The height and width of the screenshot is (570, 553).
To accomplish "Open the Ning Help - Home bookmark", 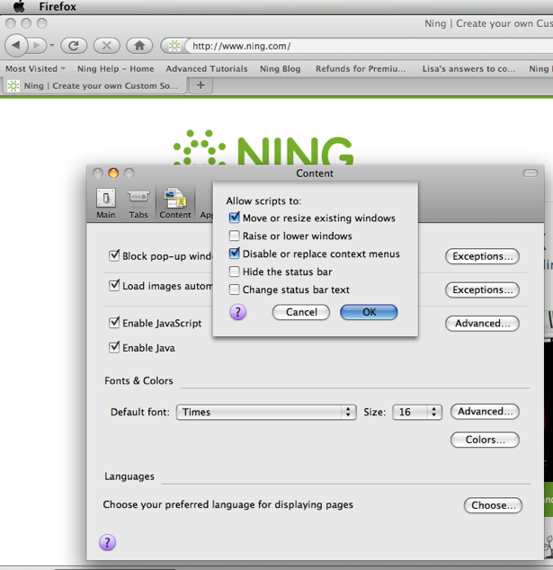I will 116,68.
